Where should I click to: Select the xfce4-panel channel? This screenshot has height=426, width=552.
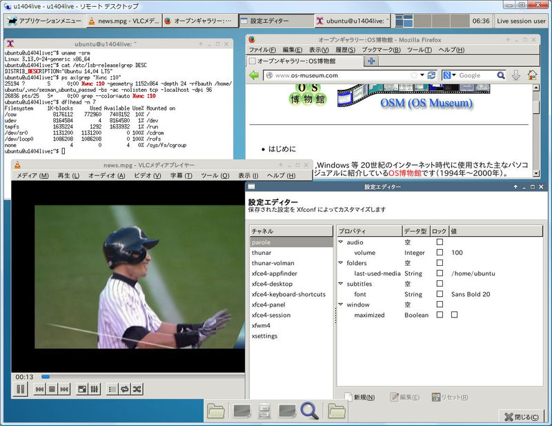pyautogui.click(x=291, y=304)
